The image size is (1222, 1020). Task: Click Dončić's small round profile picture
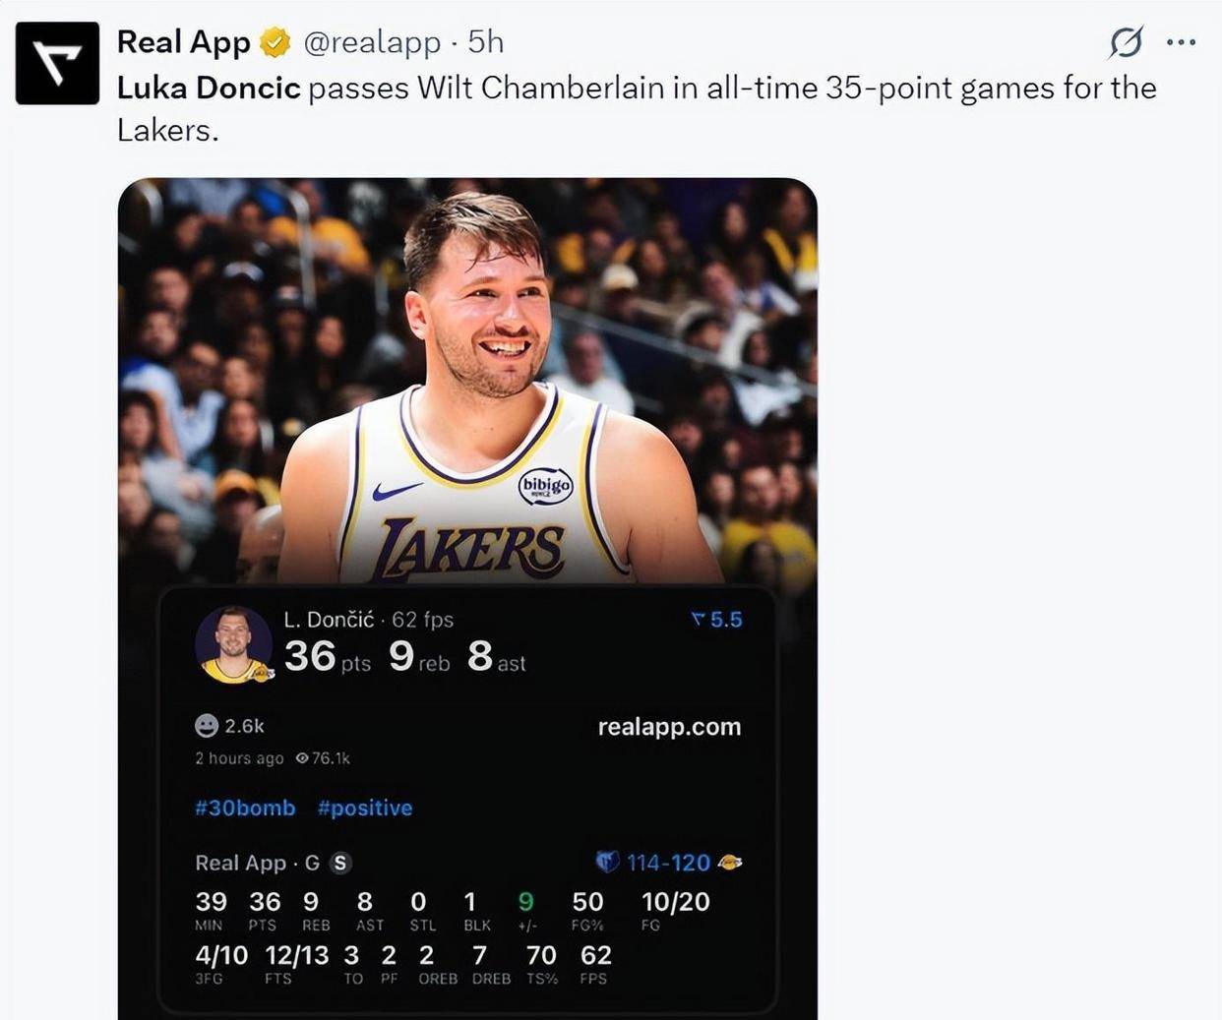click(233, 645)
